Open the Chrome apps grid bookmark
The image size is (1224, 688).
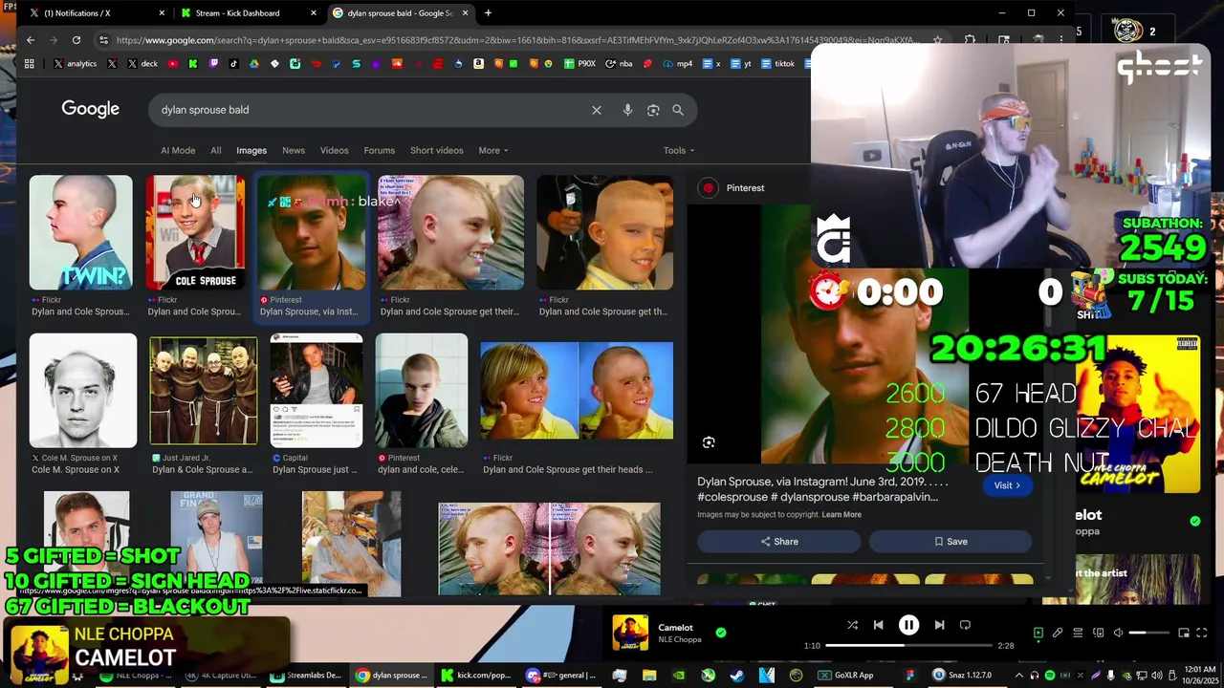(30, 64)
